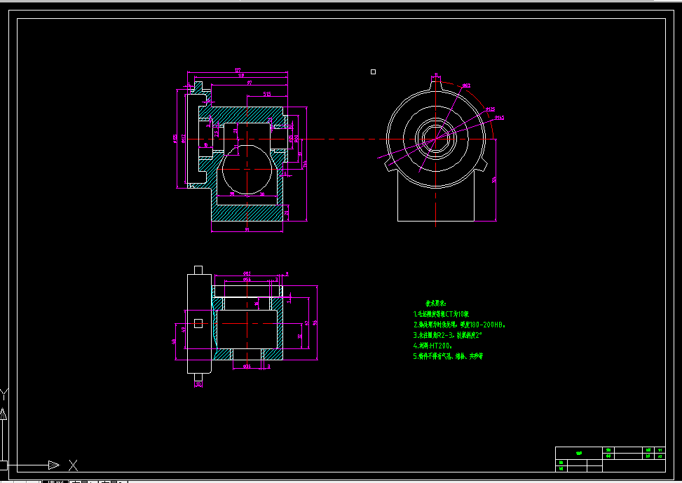Select the '118' dimension text

click(x=241, y=76)
